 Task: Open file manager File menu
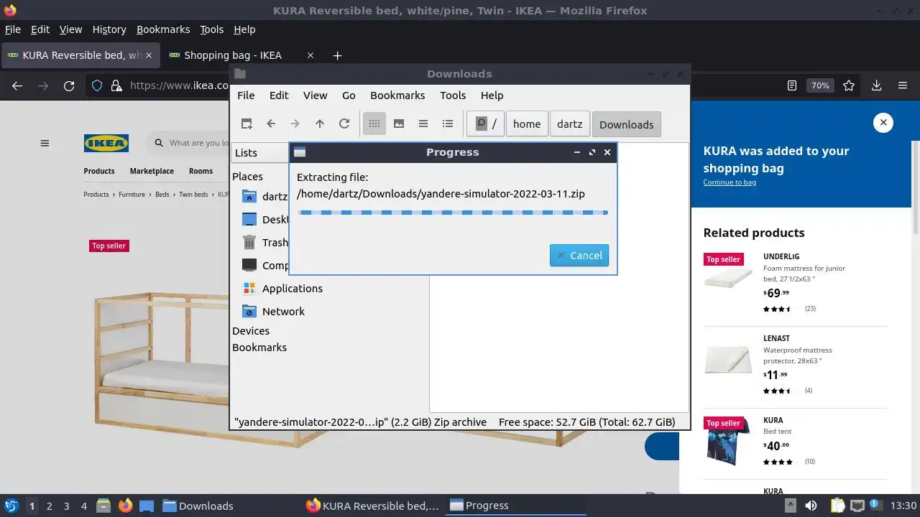[246, 96]
